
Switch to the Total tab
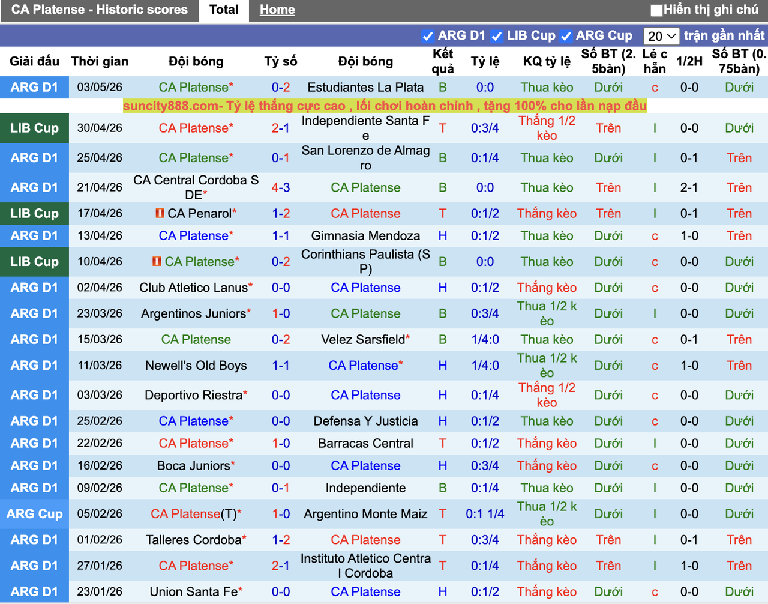click(x=224, y=10)
